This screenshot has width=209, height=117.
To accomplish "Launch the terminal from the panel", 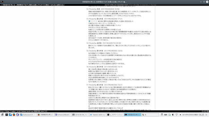I will coord(7,115).
